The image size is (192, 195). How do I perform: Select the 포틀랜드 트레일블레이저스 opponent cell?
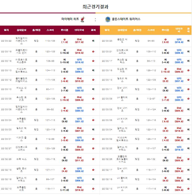tap(122, 159)
